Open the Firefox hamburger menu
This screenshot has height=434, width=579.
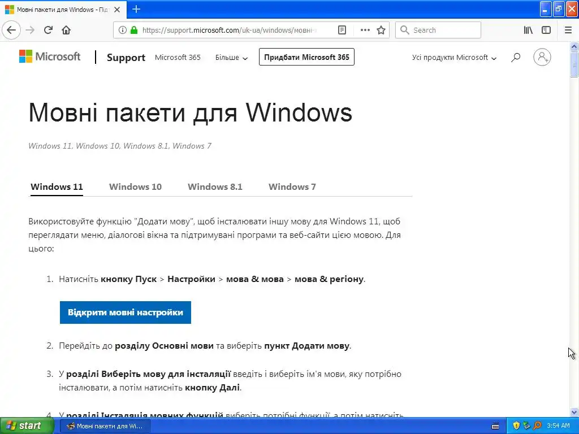point(568,30)
